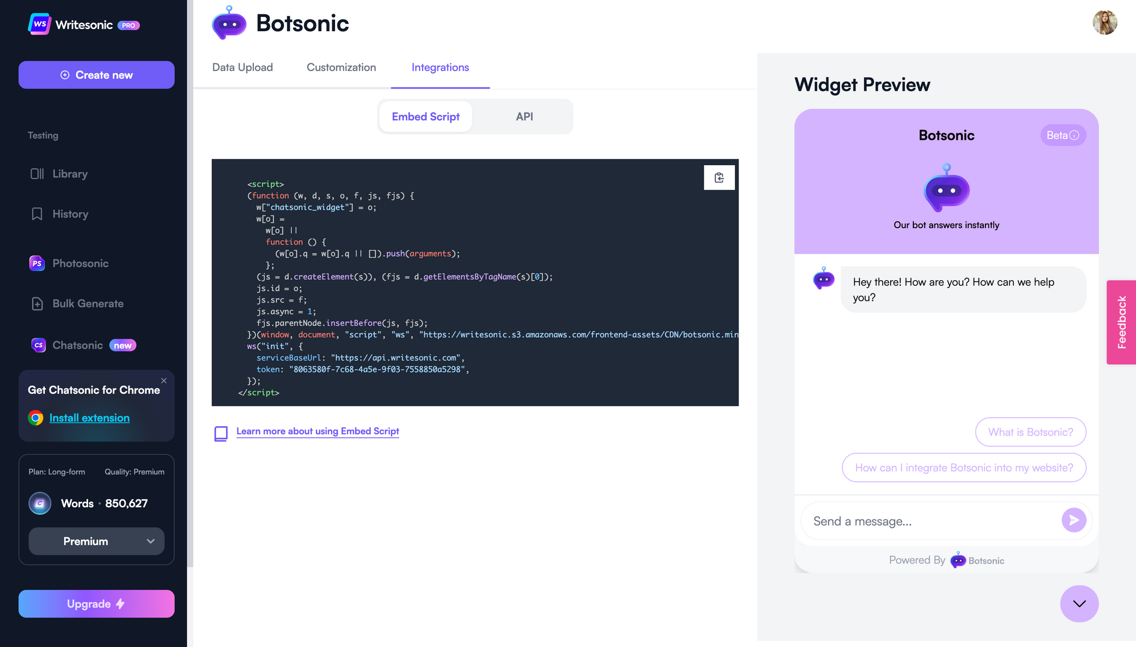1136x647 pixels.
Task: Collapse the Botsonic widget preview panel
Action: tap(1079, 603)
